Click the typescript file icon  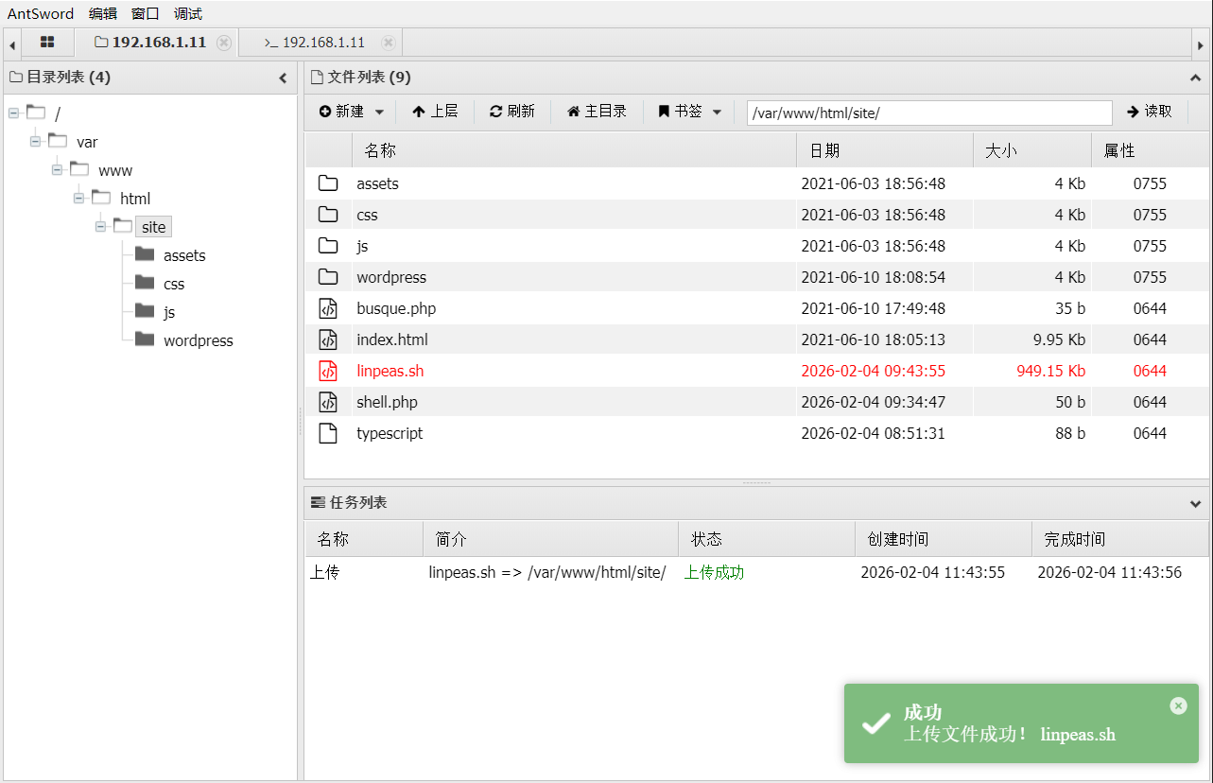(328, 433)
